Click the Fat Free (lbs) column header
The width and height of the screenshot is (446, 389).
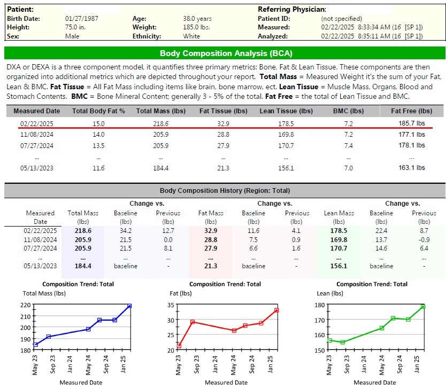pos(411,111)
